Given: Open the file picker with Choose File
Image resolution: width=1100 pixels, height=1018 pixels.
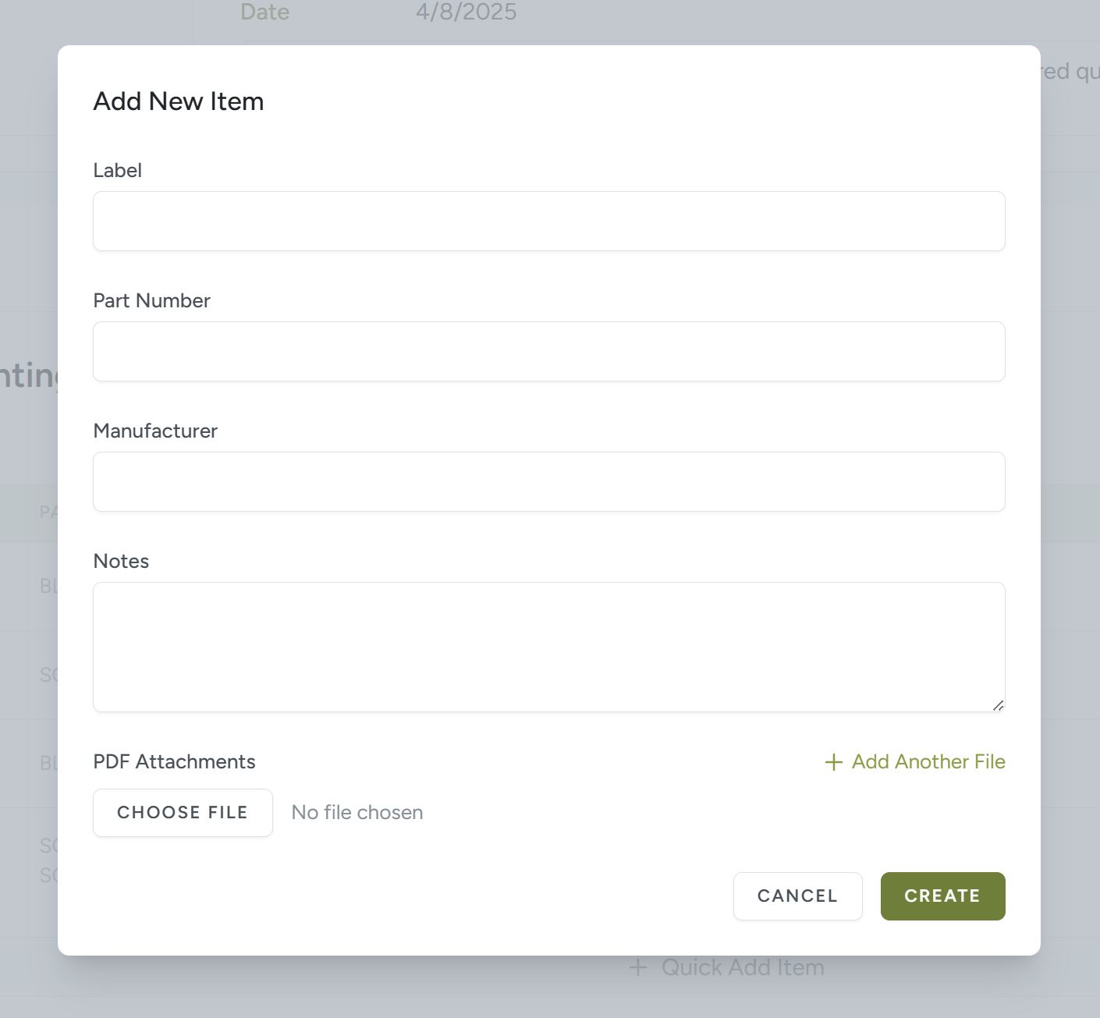Looking at the screenshot, I should point(182,812).
